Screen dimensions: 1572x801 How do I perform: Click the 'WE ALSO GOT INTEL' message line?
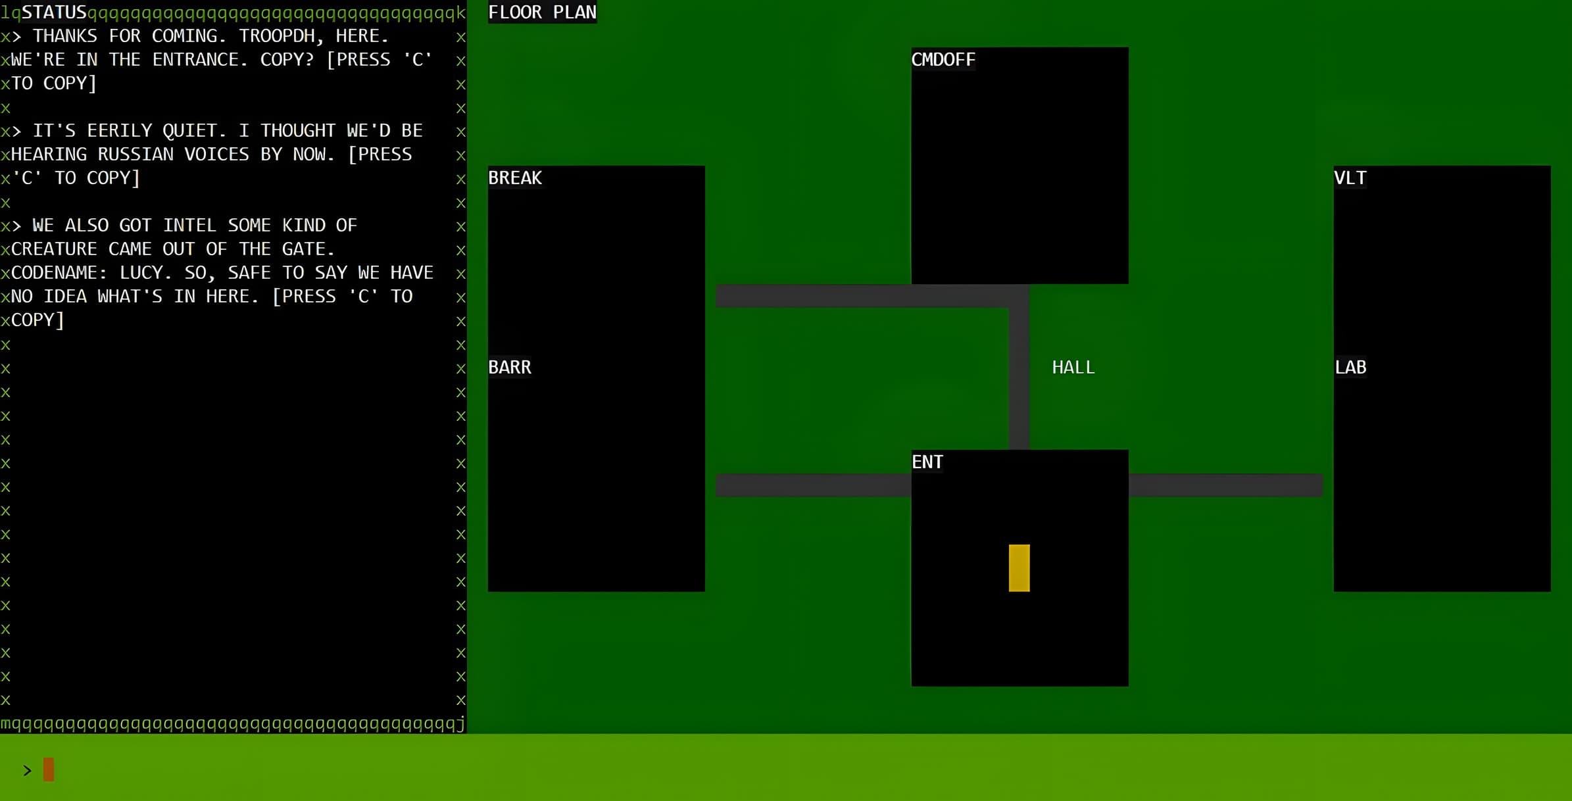point(184,226)
